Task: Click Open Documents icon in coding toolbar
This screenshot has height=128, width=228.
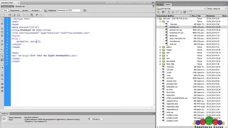Action: [2, 20]
